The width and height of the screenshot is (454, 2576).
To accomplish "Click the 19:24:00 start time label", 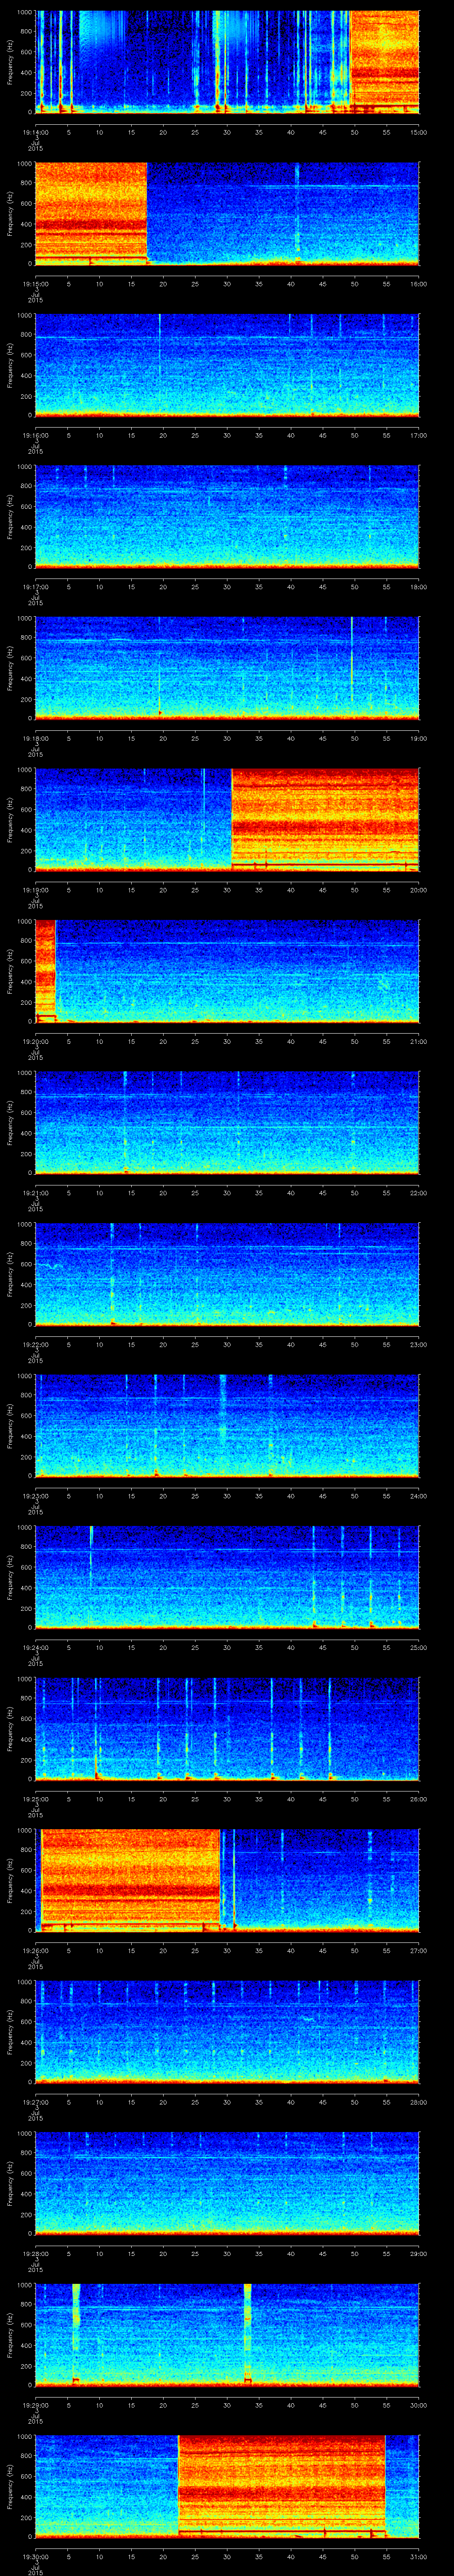I will [36, 1647].
